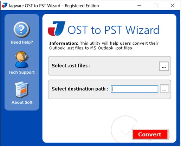Close the OST to PST Wizard window

[173, 5]
